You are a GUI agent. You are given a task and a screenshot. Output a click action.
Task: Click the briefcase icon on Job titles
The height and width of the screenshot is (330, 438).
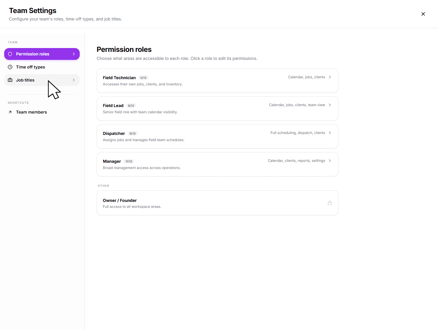click(x=10, y=80)
